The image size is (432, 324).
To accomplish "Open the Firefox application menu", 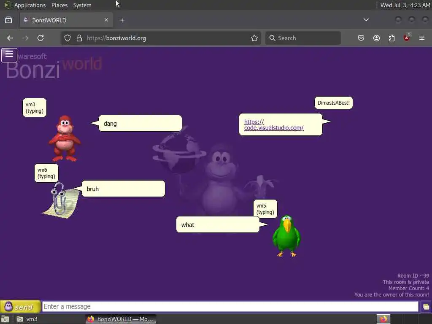I will 422,38.
